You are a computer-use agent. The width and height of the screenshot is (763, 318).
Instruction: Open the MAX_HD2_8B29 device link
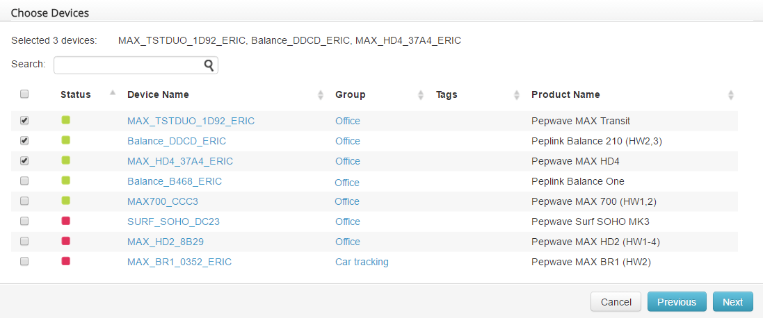click(166, 242)
